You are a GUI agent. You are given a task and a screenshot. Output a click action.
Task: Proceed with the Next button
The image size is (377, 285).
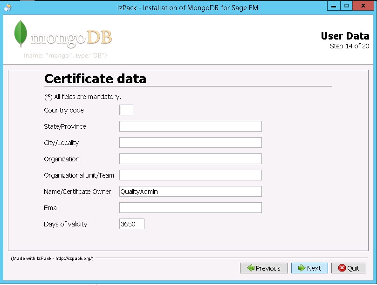point(309,268)
